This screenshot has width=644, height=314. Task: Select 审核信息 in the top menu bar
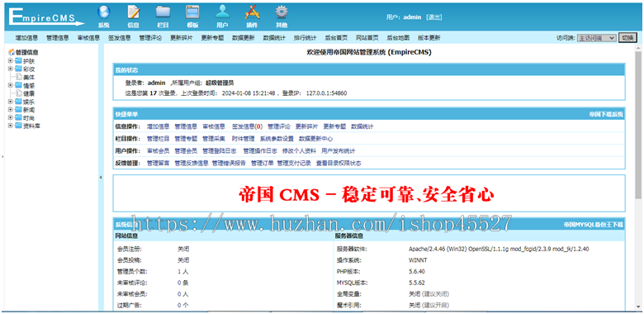click(x=88, y=38)
